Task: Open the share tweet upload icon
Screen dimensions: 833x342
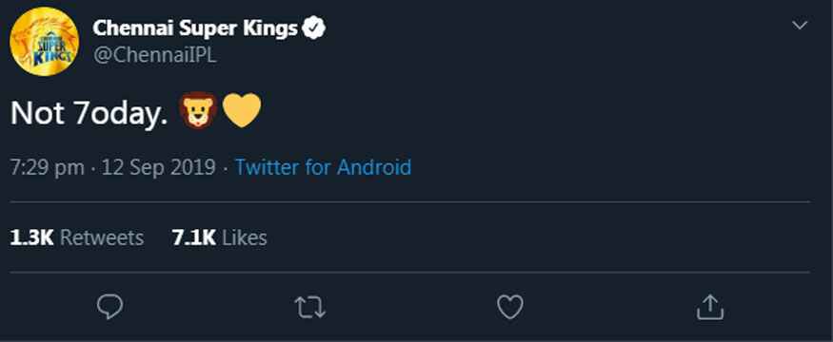Action: pos(710,307)
